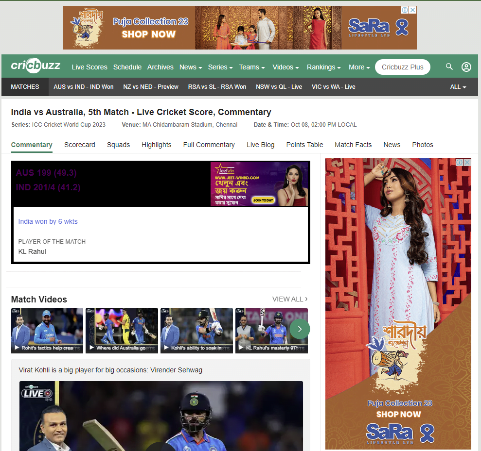The width and height of the screenshot is (481, 451).
Task: Open the Virat Kohli Sehwag video headline
Action: [110, 370]
